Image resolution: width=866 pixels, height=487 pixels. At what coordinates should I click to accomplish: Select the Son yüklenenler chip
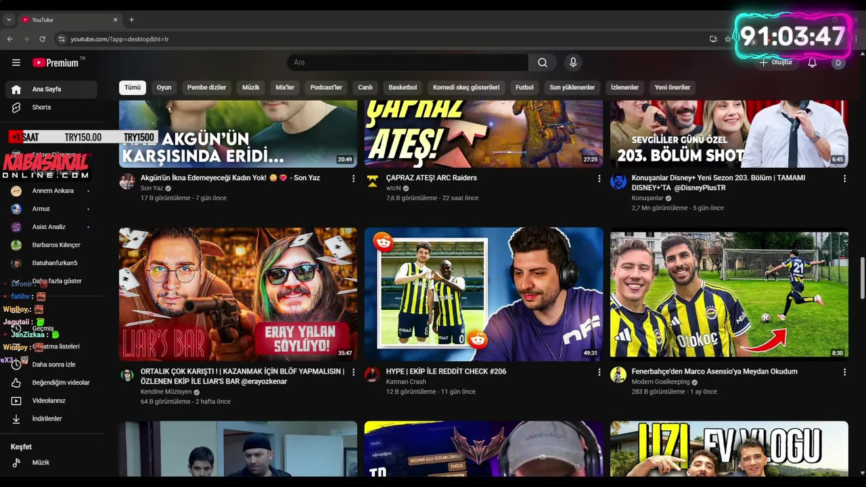pos(572,87)
